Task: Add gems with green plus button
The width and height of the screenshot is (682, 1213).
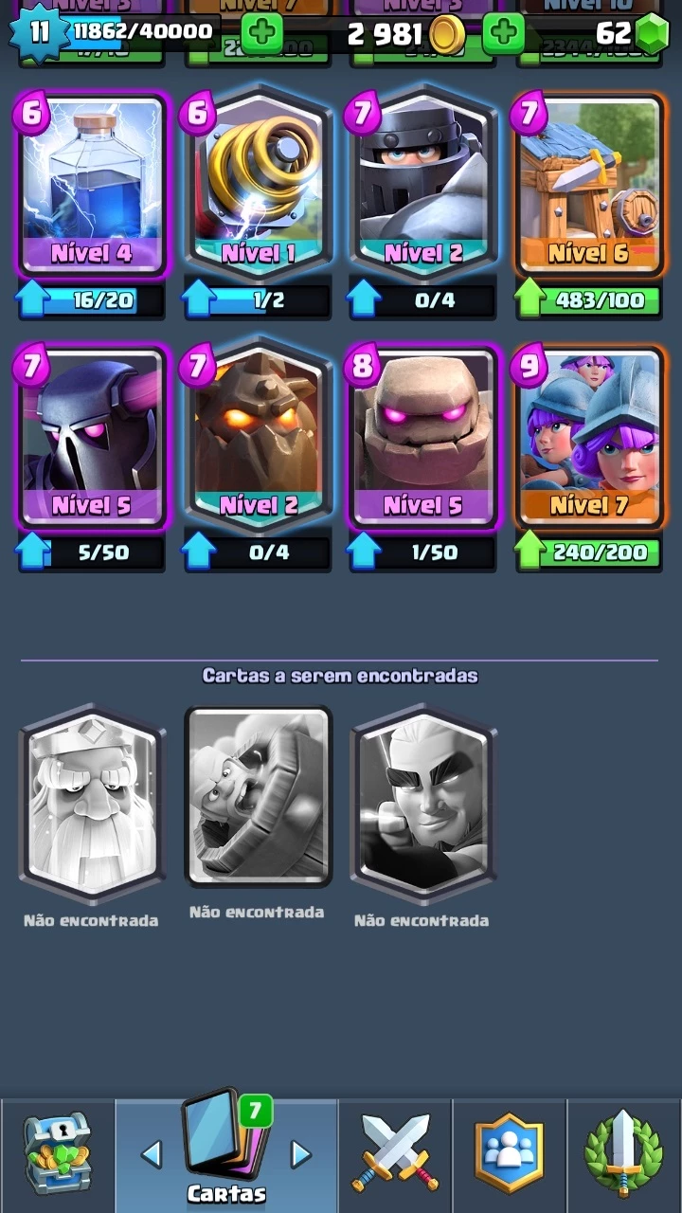Action: 503,34
